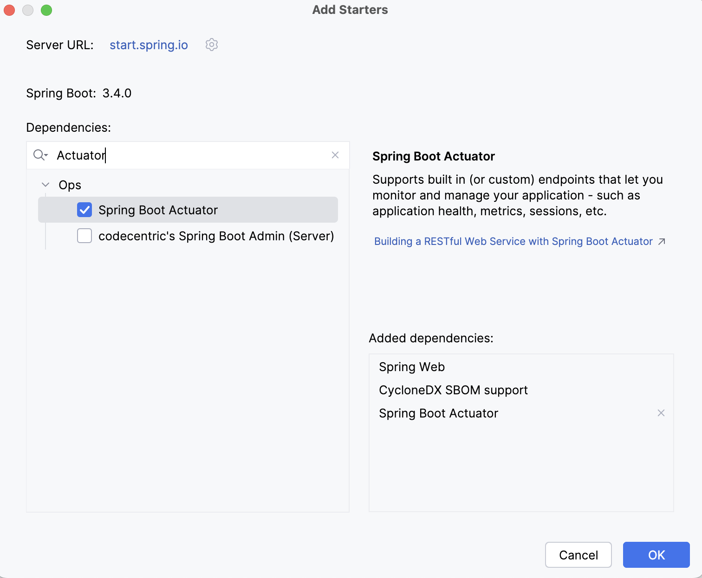
Task: Click the search magnifier icon
Action: [40, 155]
